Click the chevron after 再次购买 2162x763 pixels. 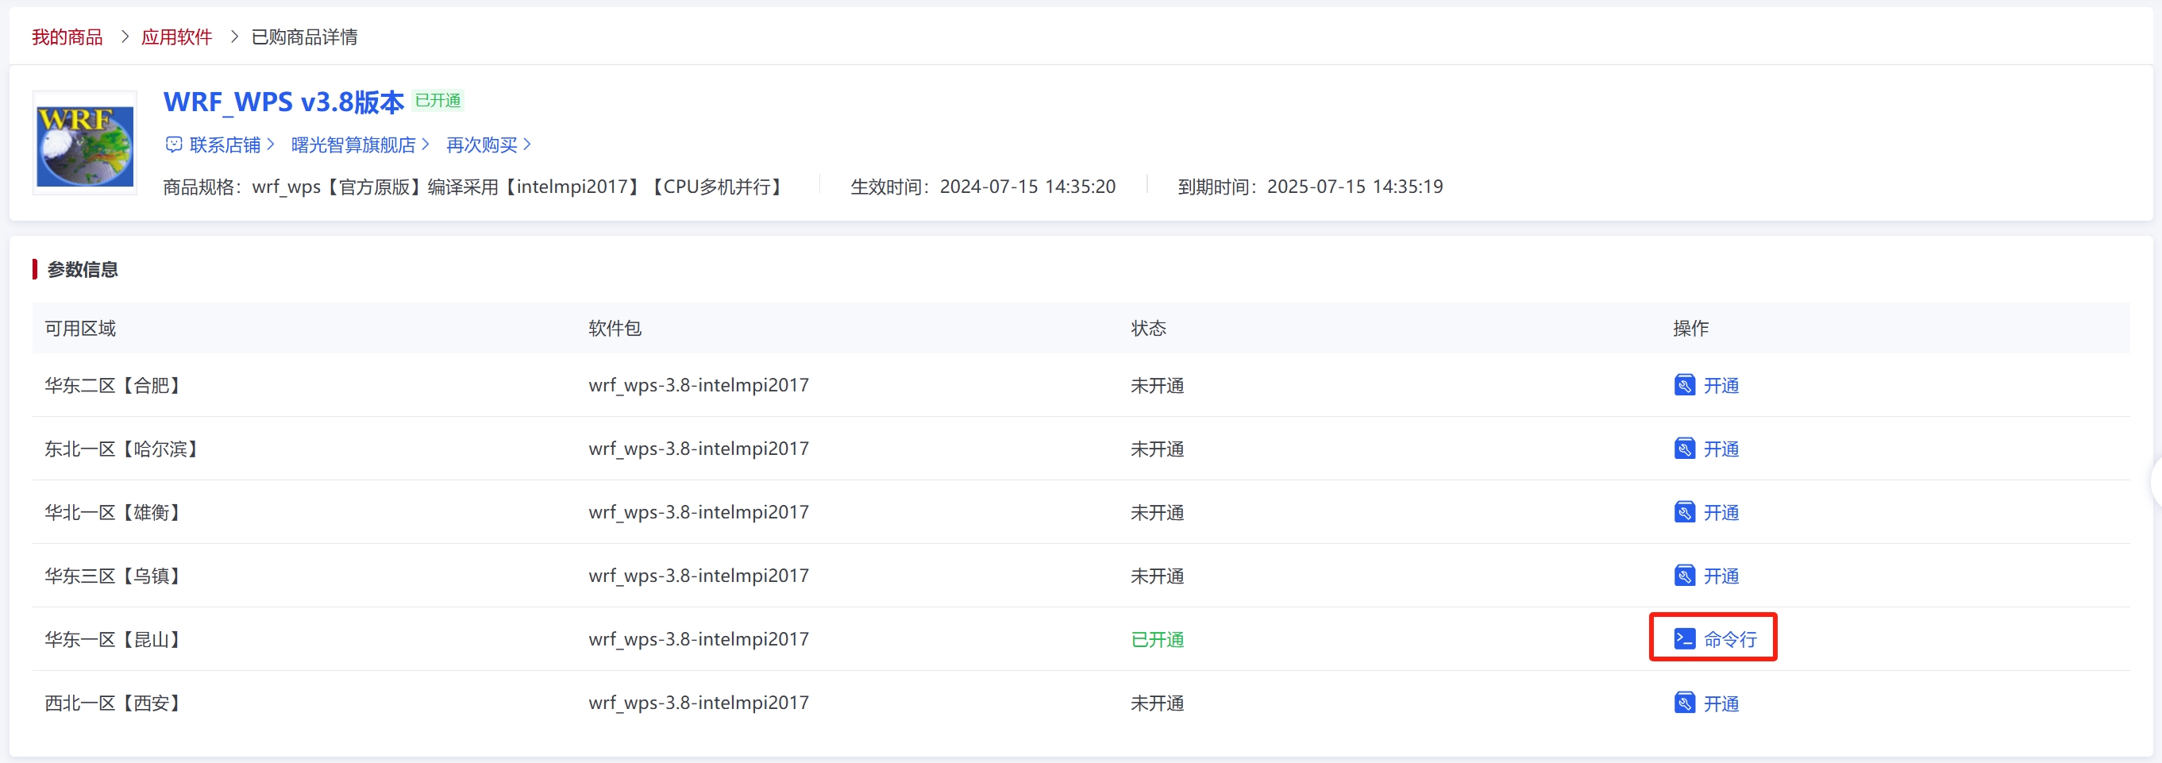(527, 145)
